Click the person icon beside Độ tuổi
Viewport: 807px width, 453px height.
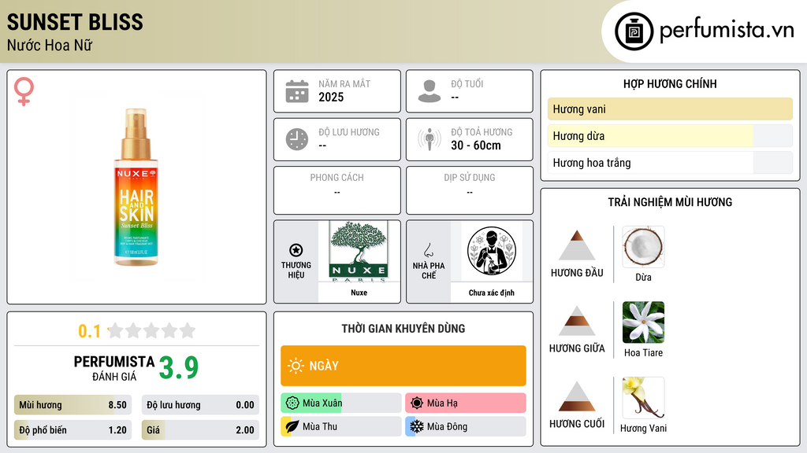click(x=430, y=91)
